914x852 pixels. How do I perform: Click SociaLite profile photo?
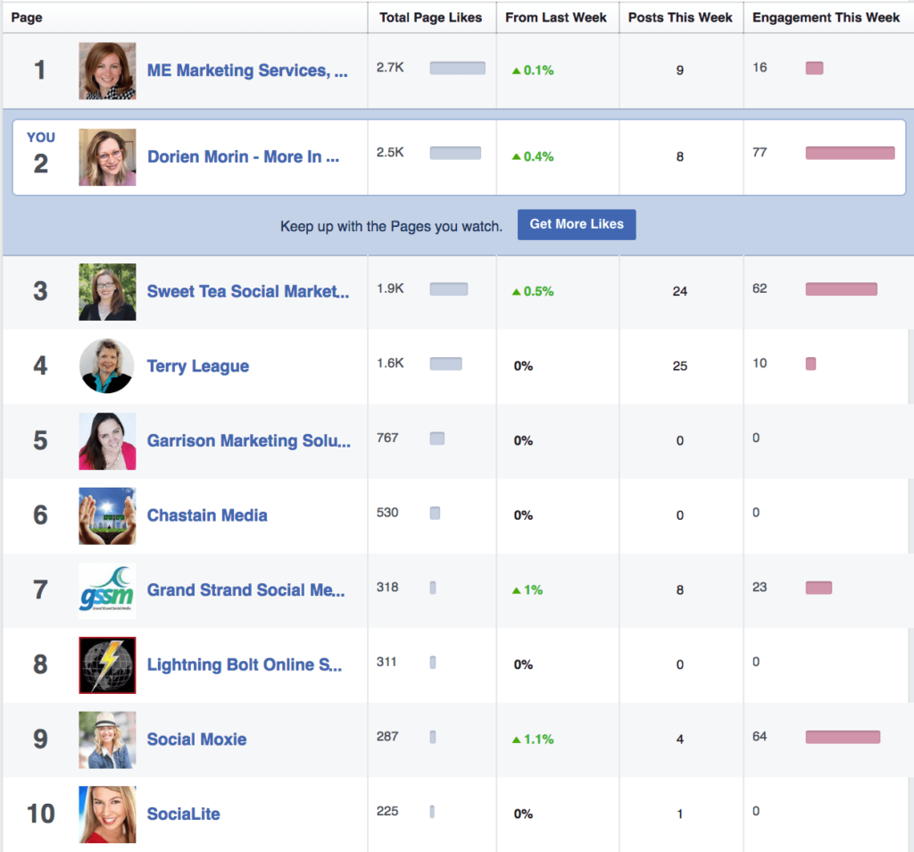click(107, 814)
